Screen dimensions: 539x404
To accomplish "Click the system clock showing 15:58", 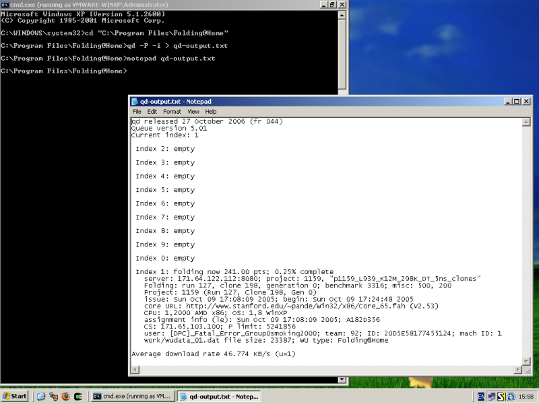I will (x=526, y=397).
